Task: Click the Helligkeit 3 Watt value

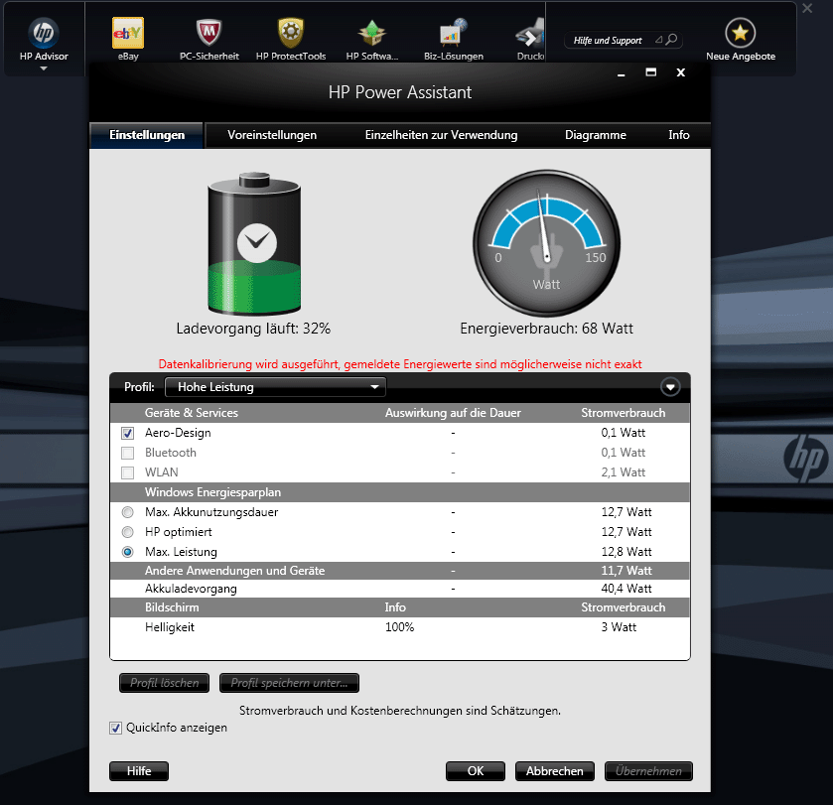Action: point(619,627)
